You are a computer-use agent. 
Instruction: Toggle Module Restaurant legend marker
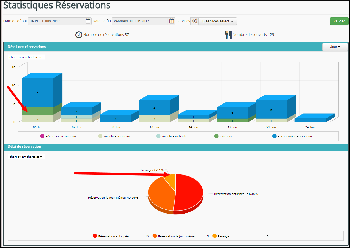[x=100, y=136]
